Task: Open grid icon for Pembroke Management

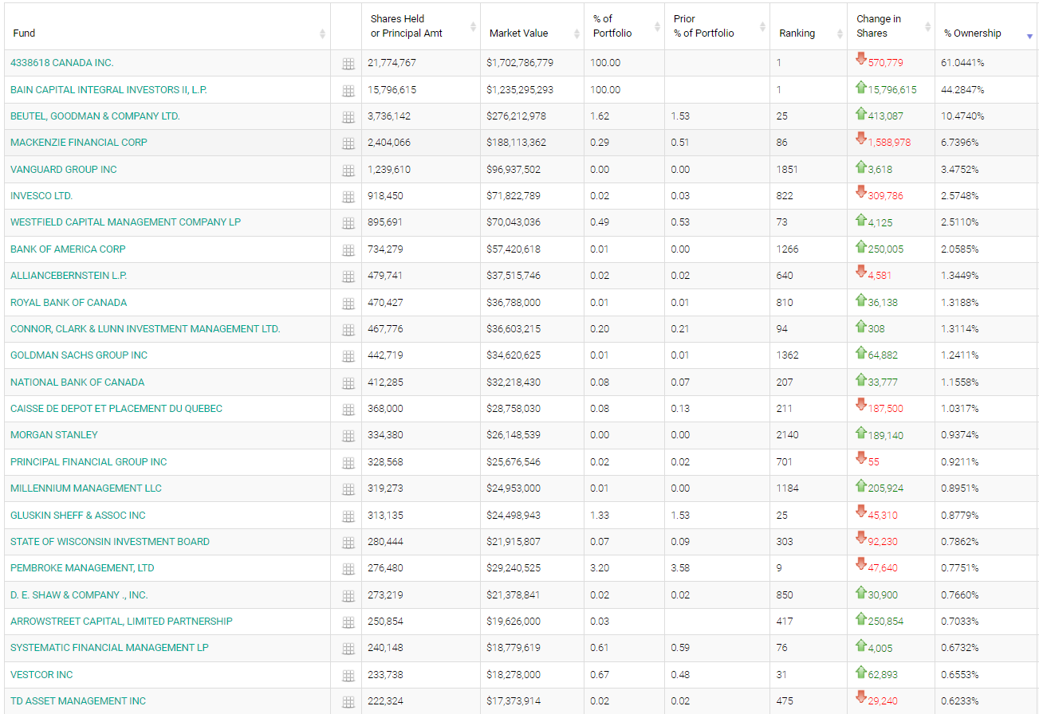Action: tap(348, 569)
